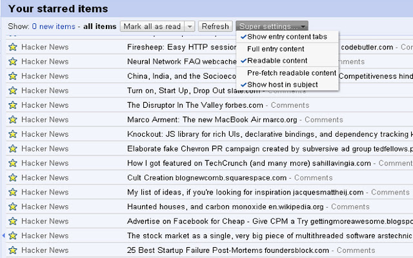Click the Refresh button
This screenshot has height=258, width=413.
point(215,26)
